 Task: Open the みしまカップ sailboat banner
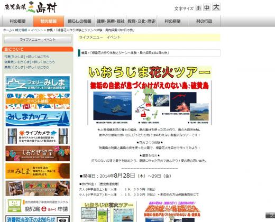(38, 118)
